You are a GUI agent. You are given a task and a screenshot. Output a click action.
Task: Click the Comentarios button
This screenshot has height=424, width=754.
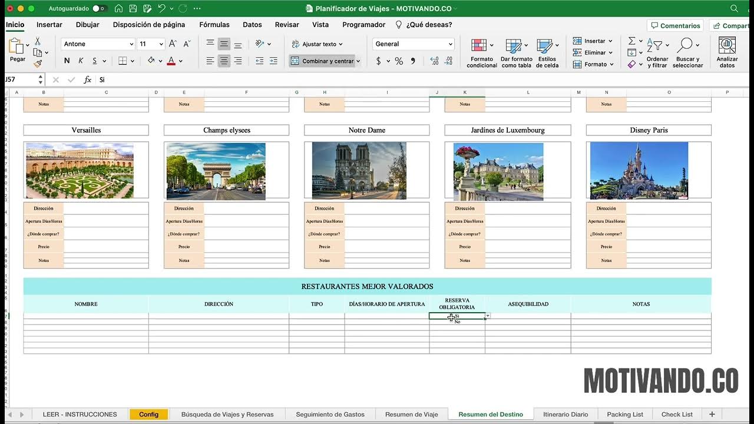pyautogui.click(x=675, y=25)
